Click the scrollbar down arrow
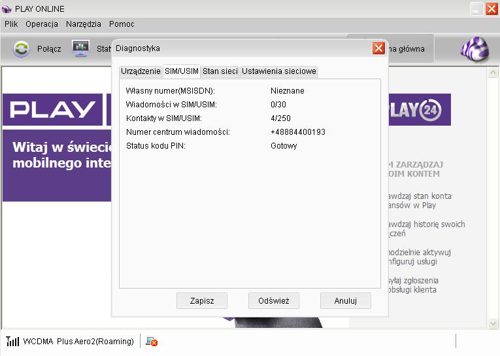500x356 pixels. click(493, 323)
